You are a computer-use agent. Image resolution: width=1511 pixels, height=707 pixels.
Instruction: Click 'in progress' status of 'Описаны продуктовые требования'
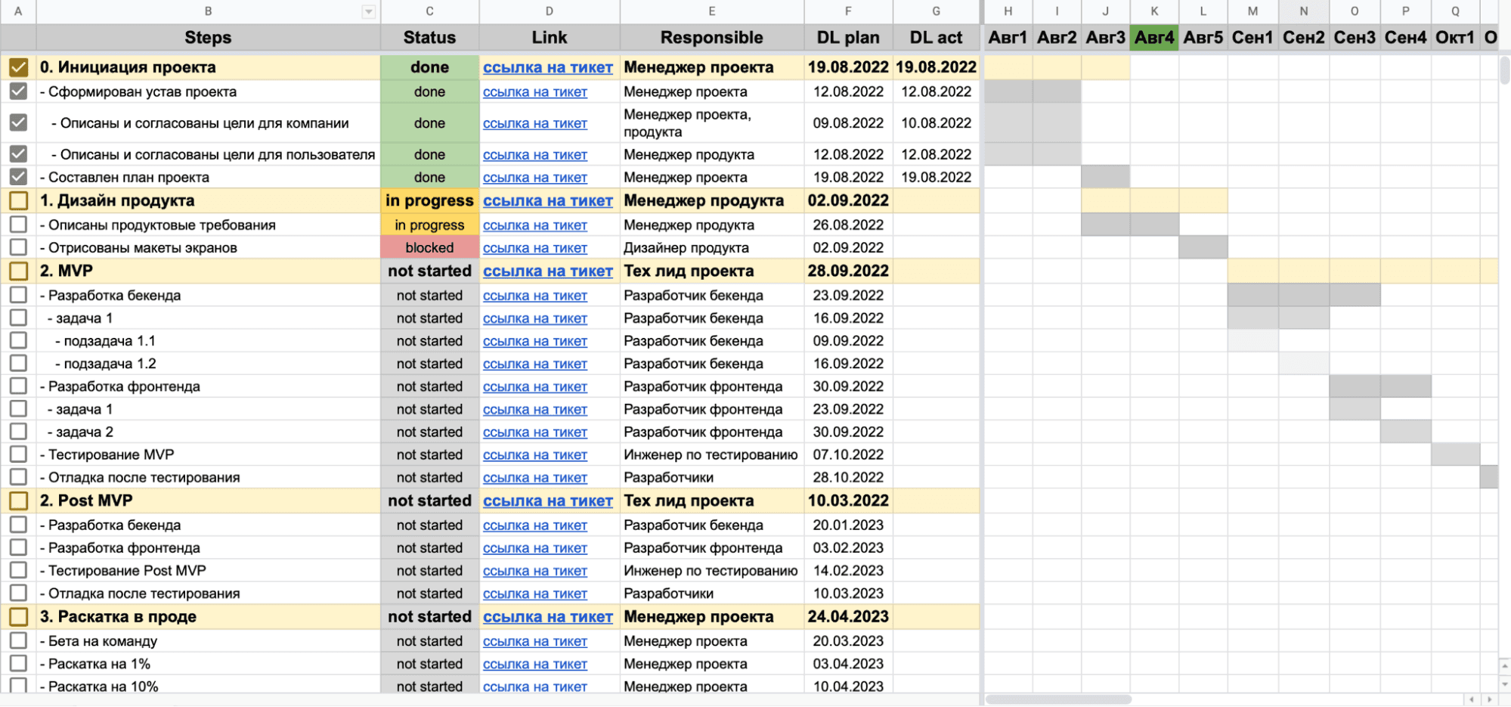[x=429, y=225]
